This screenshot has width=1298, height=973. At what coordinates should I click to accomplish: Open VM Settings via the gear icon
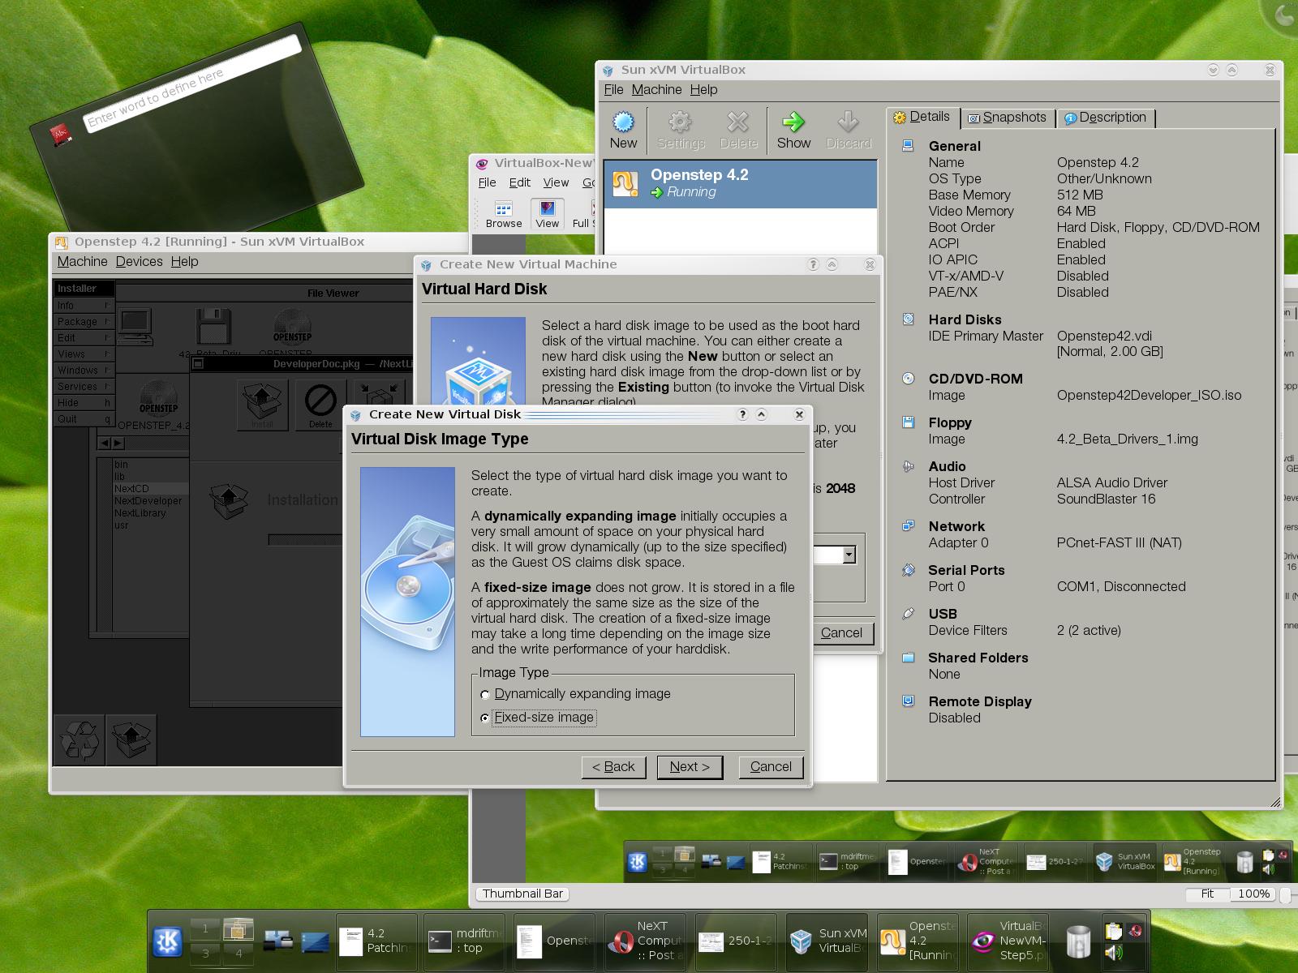680,128
